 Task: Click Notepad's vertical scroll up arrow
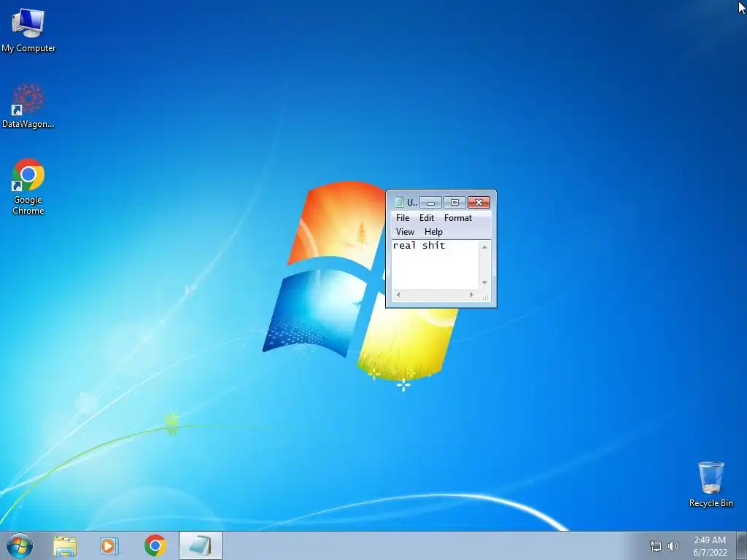tap(484, 246)
